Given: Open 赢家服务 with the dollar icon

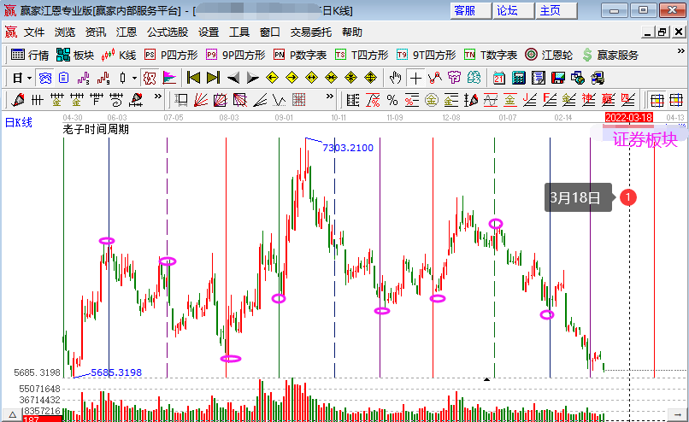Looking at the screenshot, I should 610,55.
